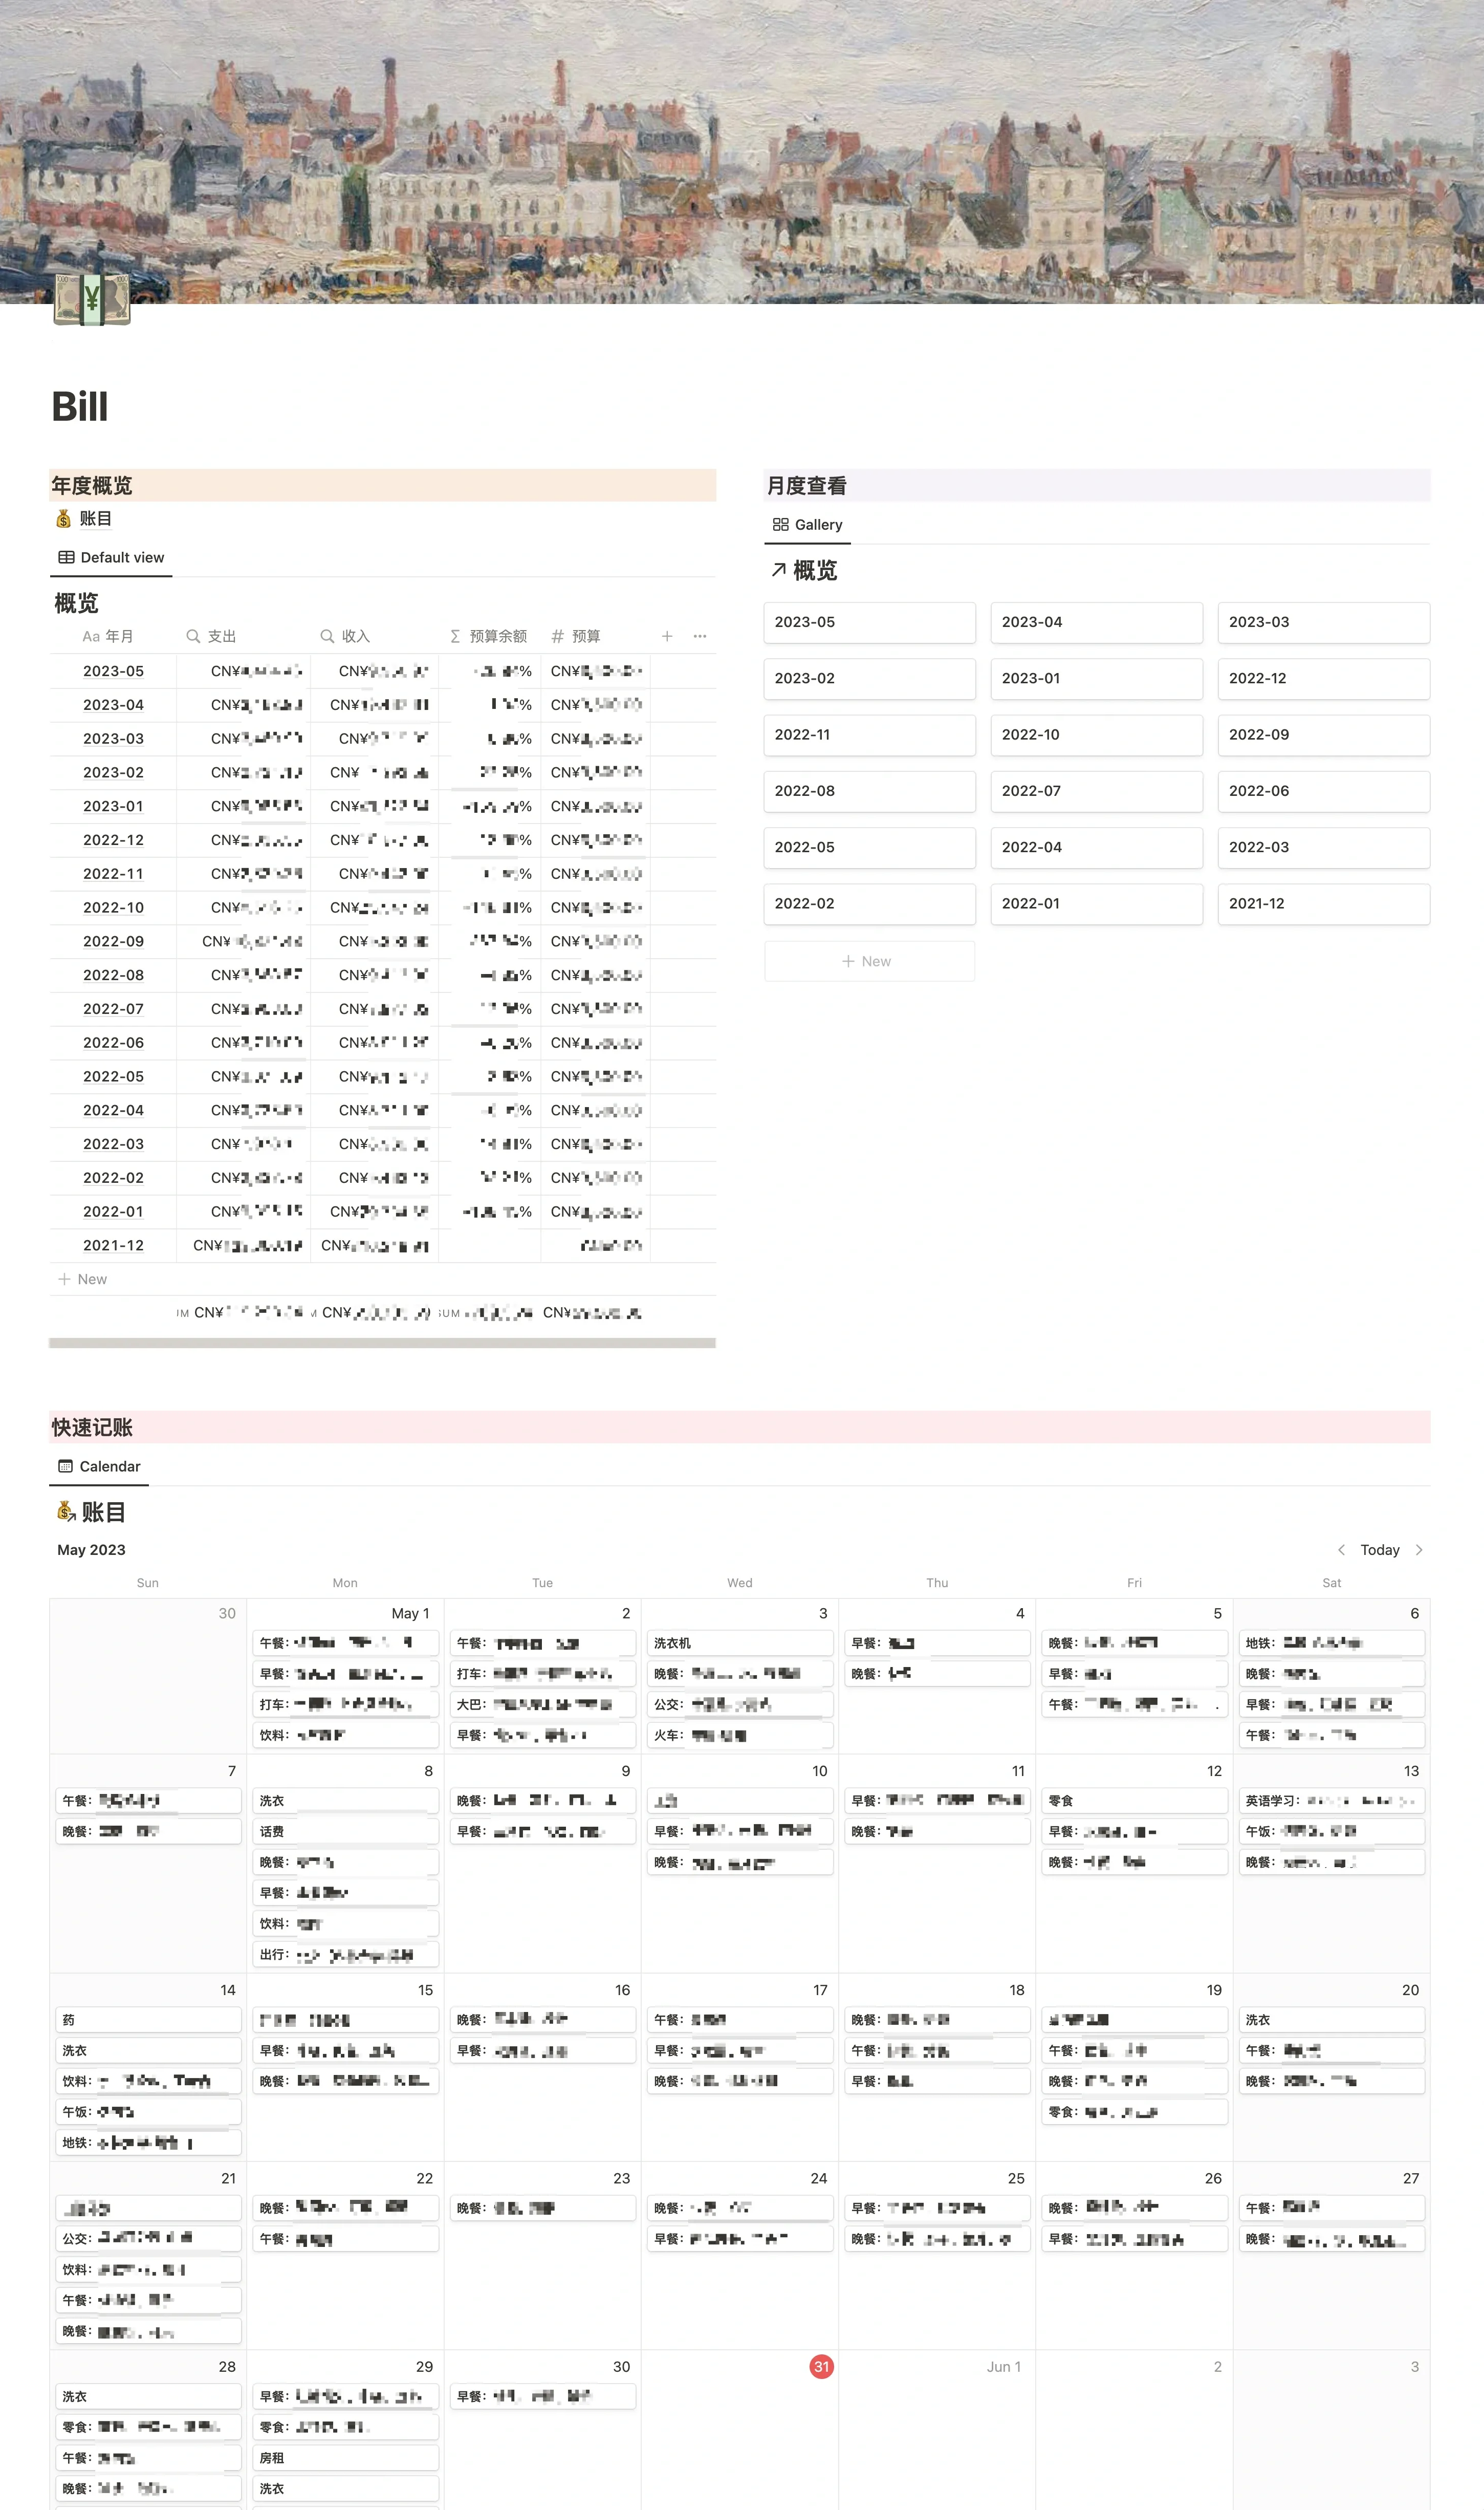The height and width of the screenshot is (2510, 1484).
Task: Open the 房租 entry on May 29
Action: tap(345, 2457)
